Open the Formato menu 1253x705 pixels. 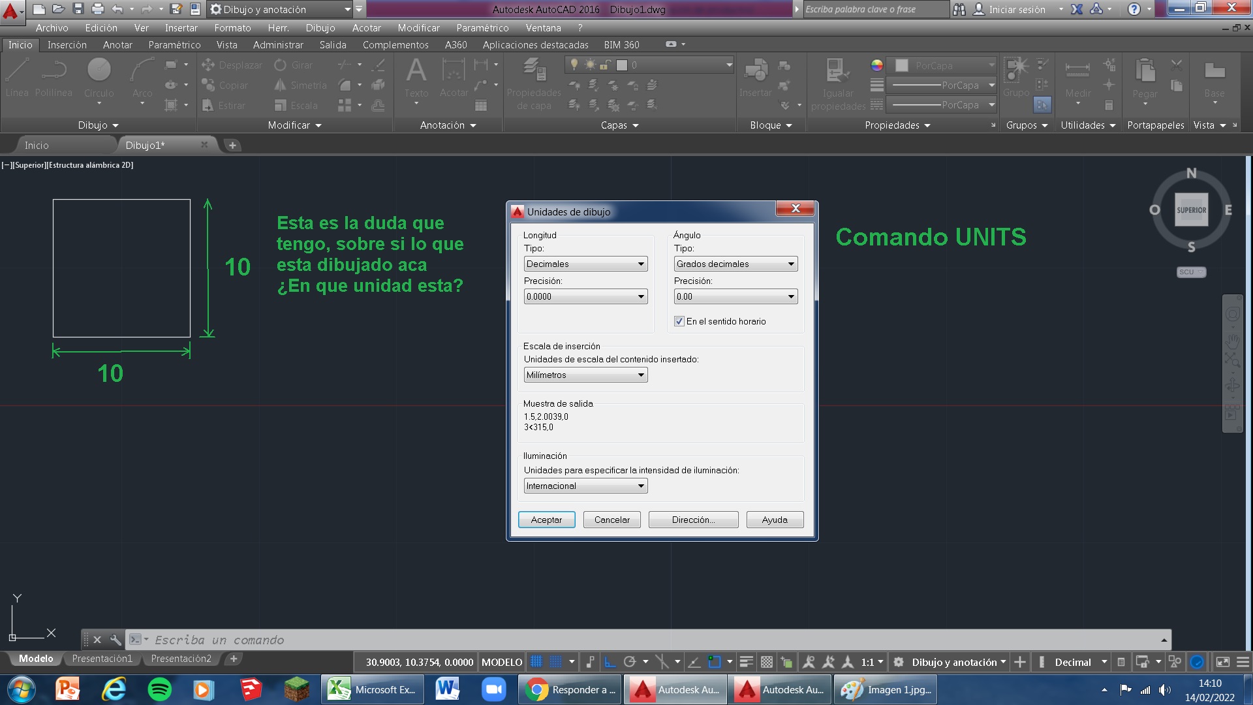coord(232,28)
